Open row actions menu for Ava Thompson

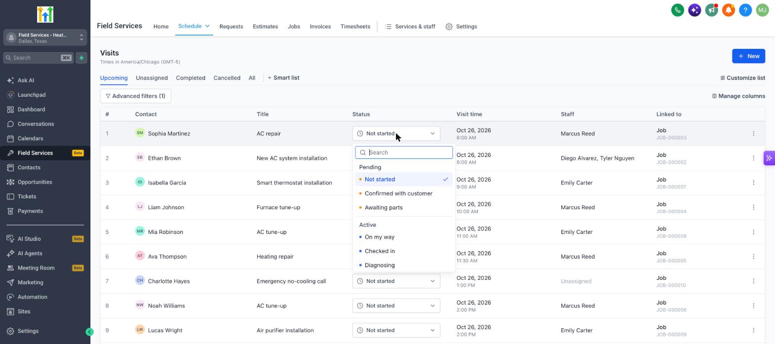(753, 257)
